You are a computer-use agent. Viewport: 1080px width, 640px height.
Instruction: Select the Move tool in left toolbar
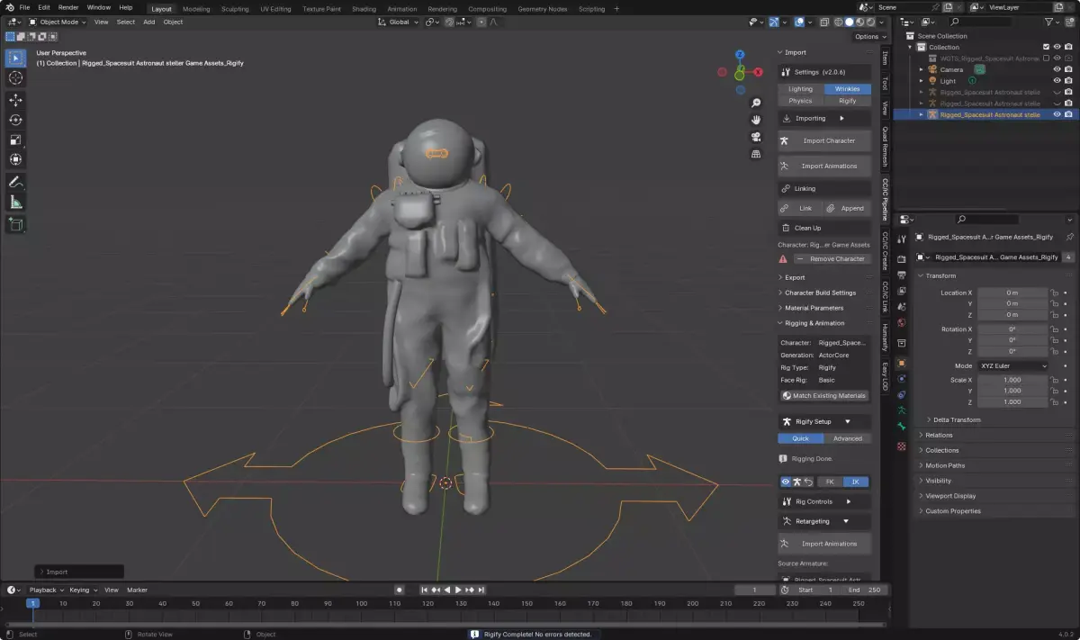coord(15,100)
